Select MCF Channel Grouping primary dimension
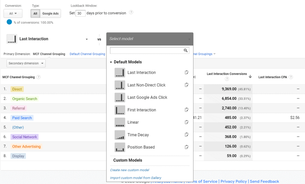The image size is (305, 184). click(x=49, y=54)
